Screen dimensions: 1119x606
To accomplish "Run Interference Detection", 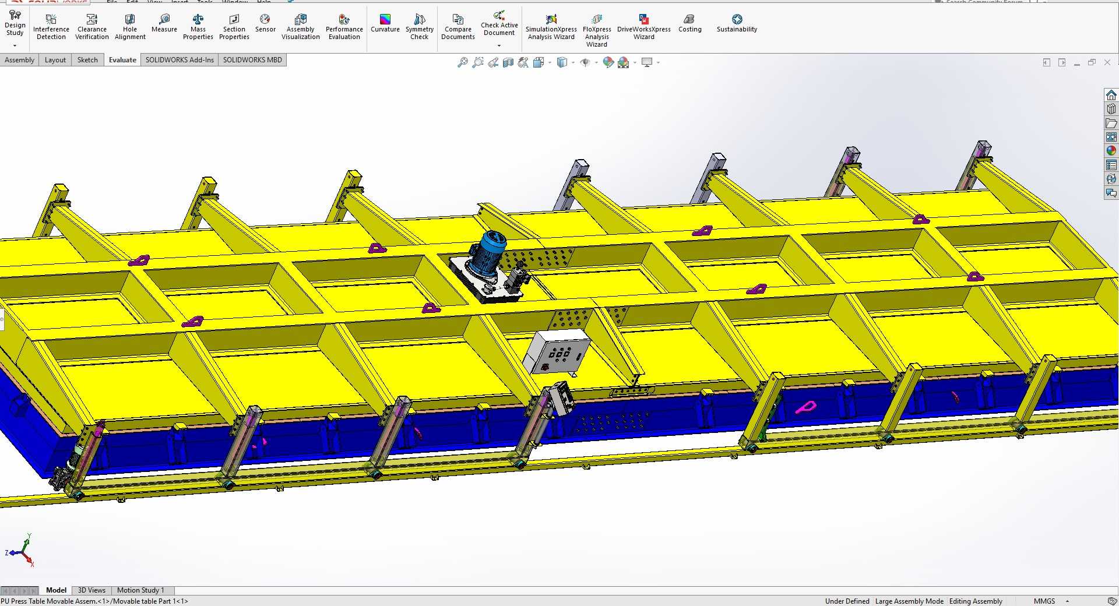I will (51, 27).
